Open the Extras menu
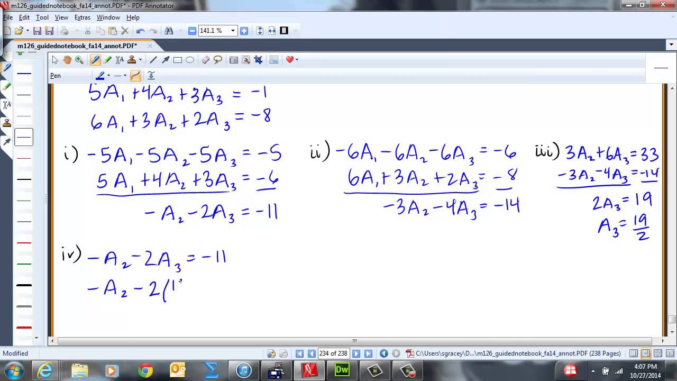 (x=83, y=17)
